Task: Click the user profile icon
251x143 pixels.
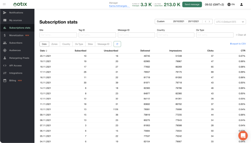Action: (x=242, y=5)
